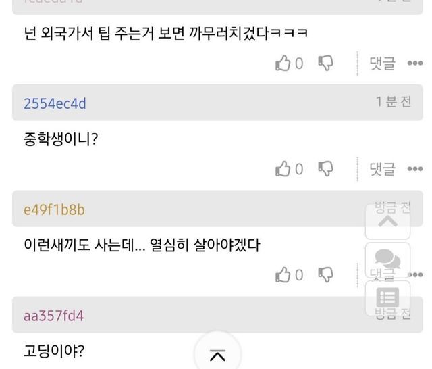
Task: Tap the 1분 전 timestamp
Action: click(394, 102)
